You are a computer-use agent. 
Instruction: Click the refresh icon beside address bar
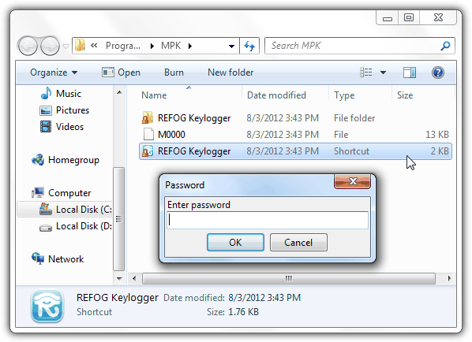point(249,46)
